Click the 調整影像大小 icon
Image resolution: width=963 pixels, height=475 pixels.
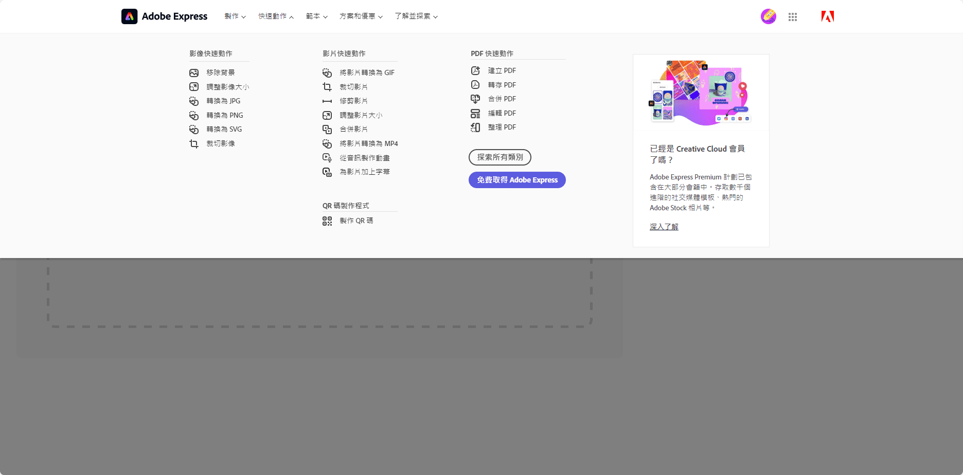click(x=194, y=87)
